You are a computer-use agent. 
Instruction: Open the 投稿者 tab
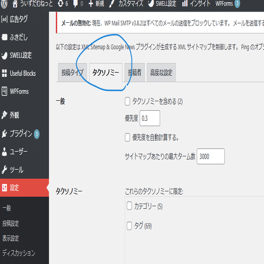pos(135,73)
